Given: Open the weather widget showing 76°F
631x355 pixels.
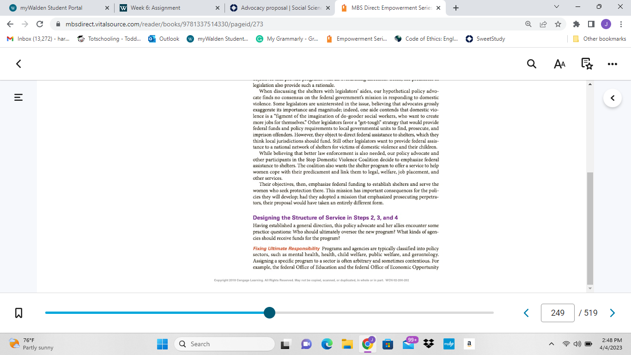Looking at the screenshot, I should tap(31, 344).
